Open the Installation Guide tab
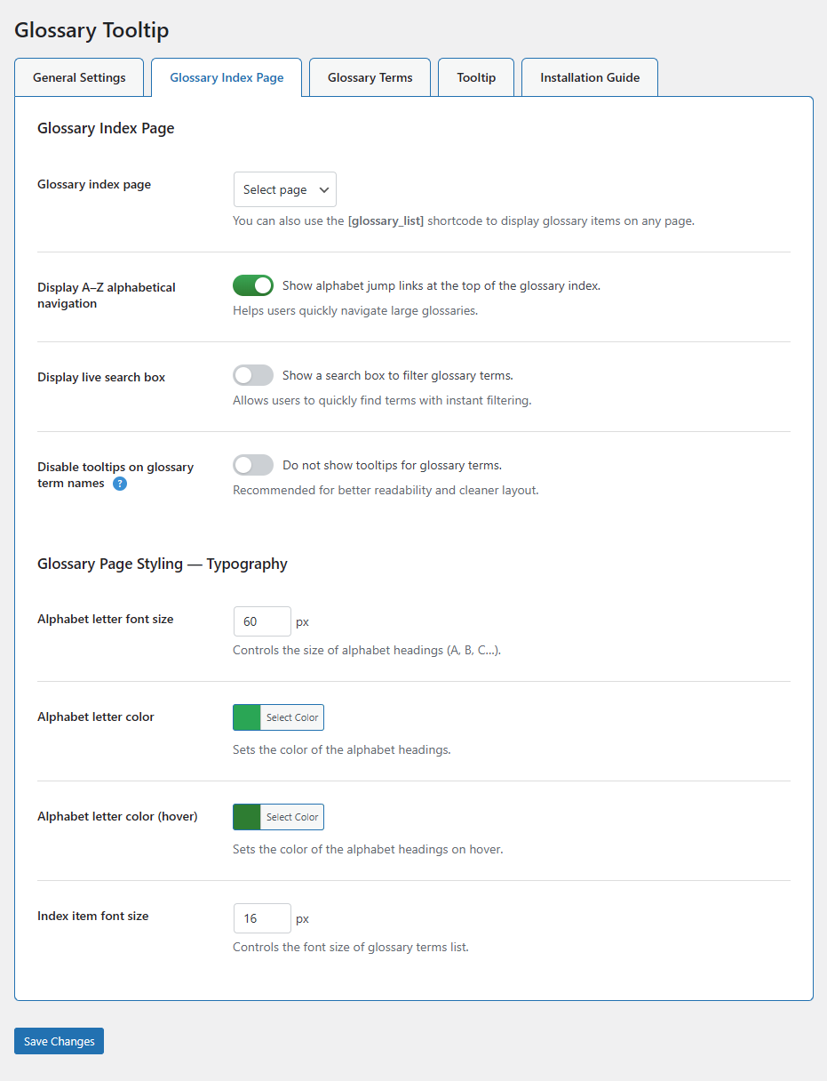Image resolution: width=827 pixels, height=1081 pixels. coord(590,77)
